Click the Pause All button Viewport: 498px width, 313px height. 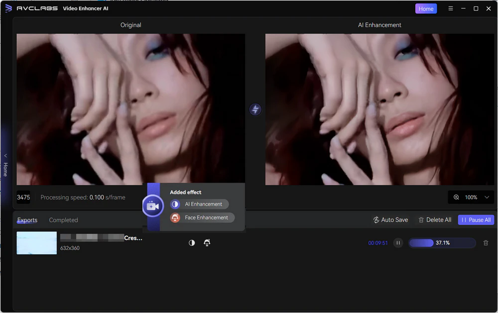coord(476,219)
